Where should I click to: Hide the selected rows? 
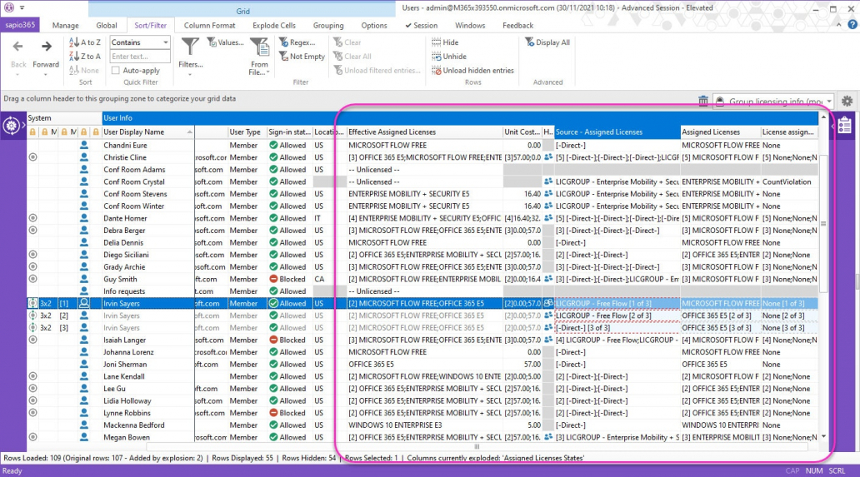coord(445,42)
